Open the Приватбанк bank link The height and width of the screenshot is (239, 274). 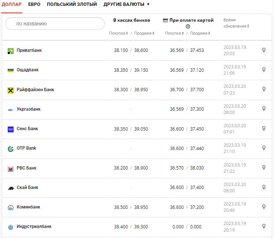click(29, 50)
